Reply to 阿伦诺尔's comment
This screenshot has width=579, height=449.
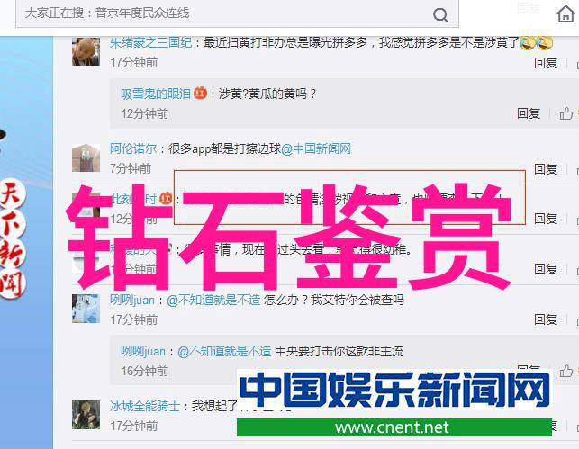pos(546,169)
